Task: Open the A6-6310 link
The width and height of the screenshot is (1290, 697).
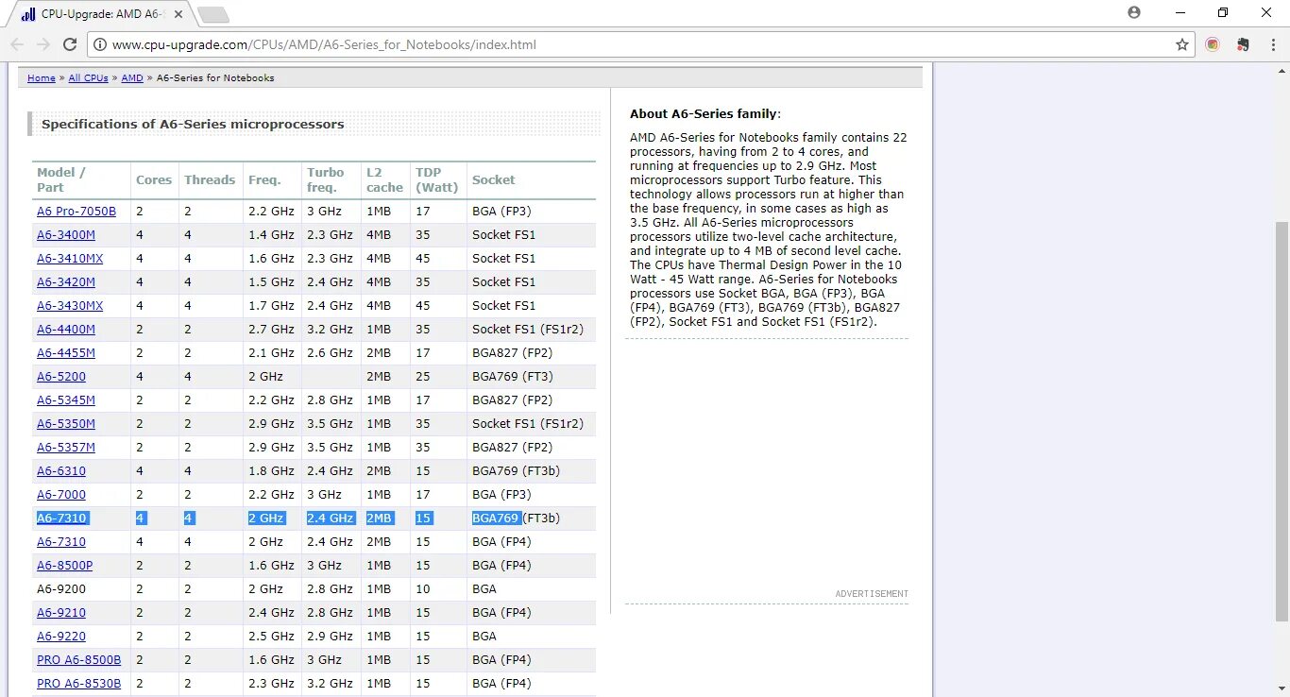Action: pyautogui.click(x=61, y=470)
